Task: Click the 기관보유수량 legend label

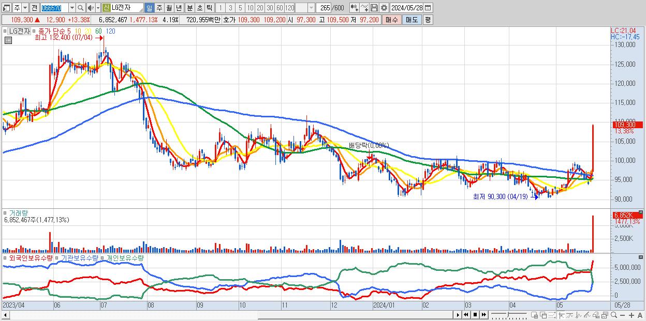Action: pos(80,257)
